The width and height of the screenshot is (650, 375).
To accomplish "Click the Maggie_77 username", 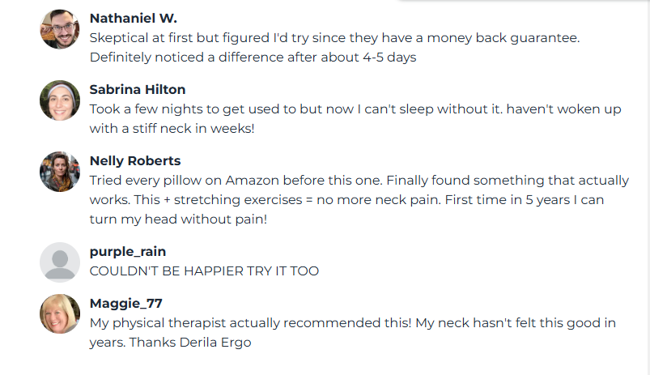I will click(x=126, y=303).
